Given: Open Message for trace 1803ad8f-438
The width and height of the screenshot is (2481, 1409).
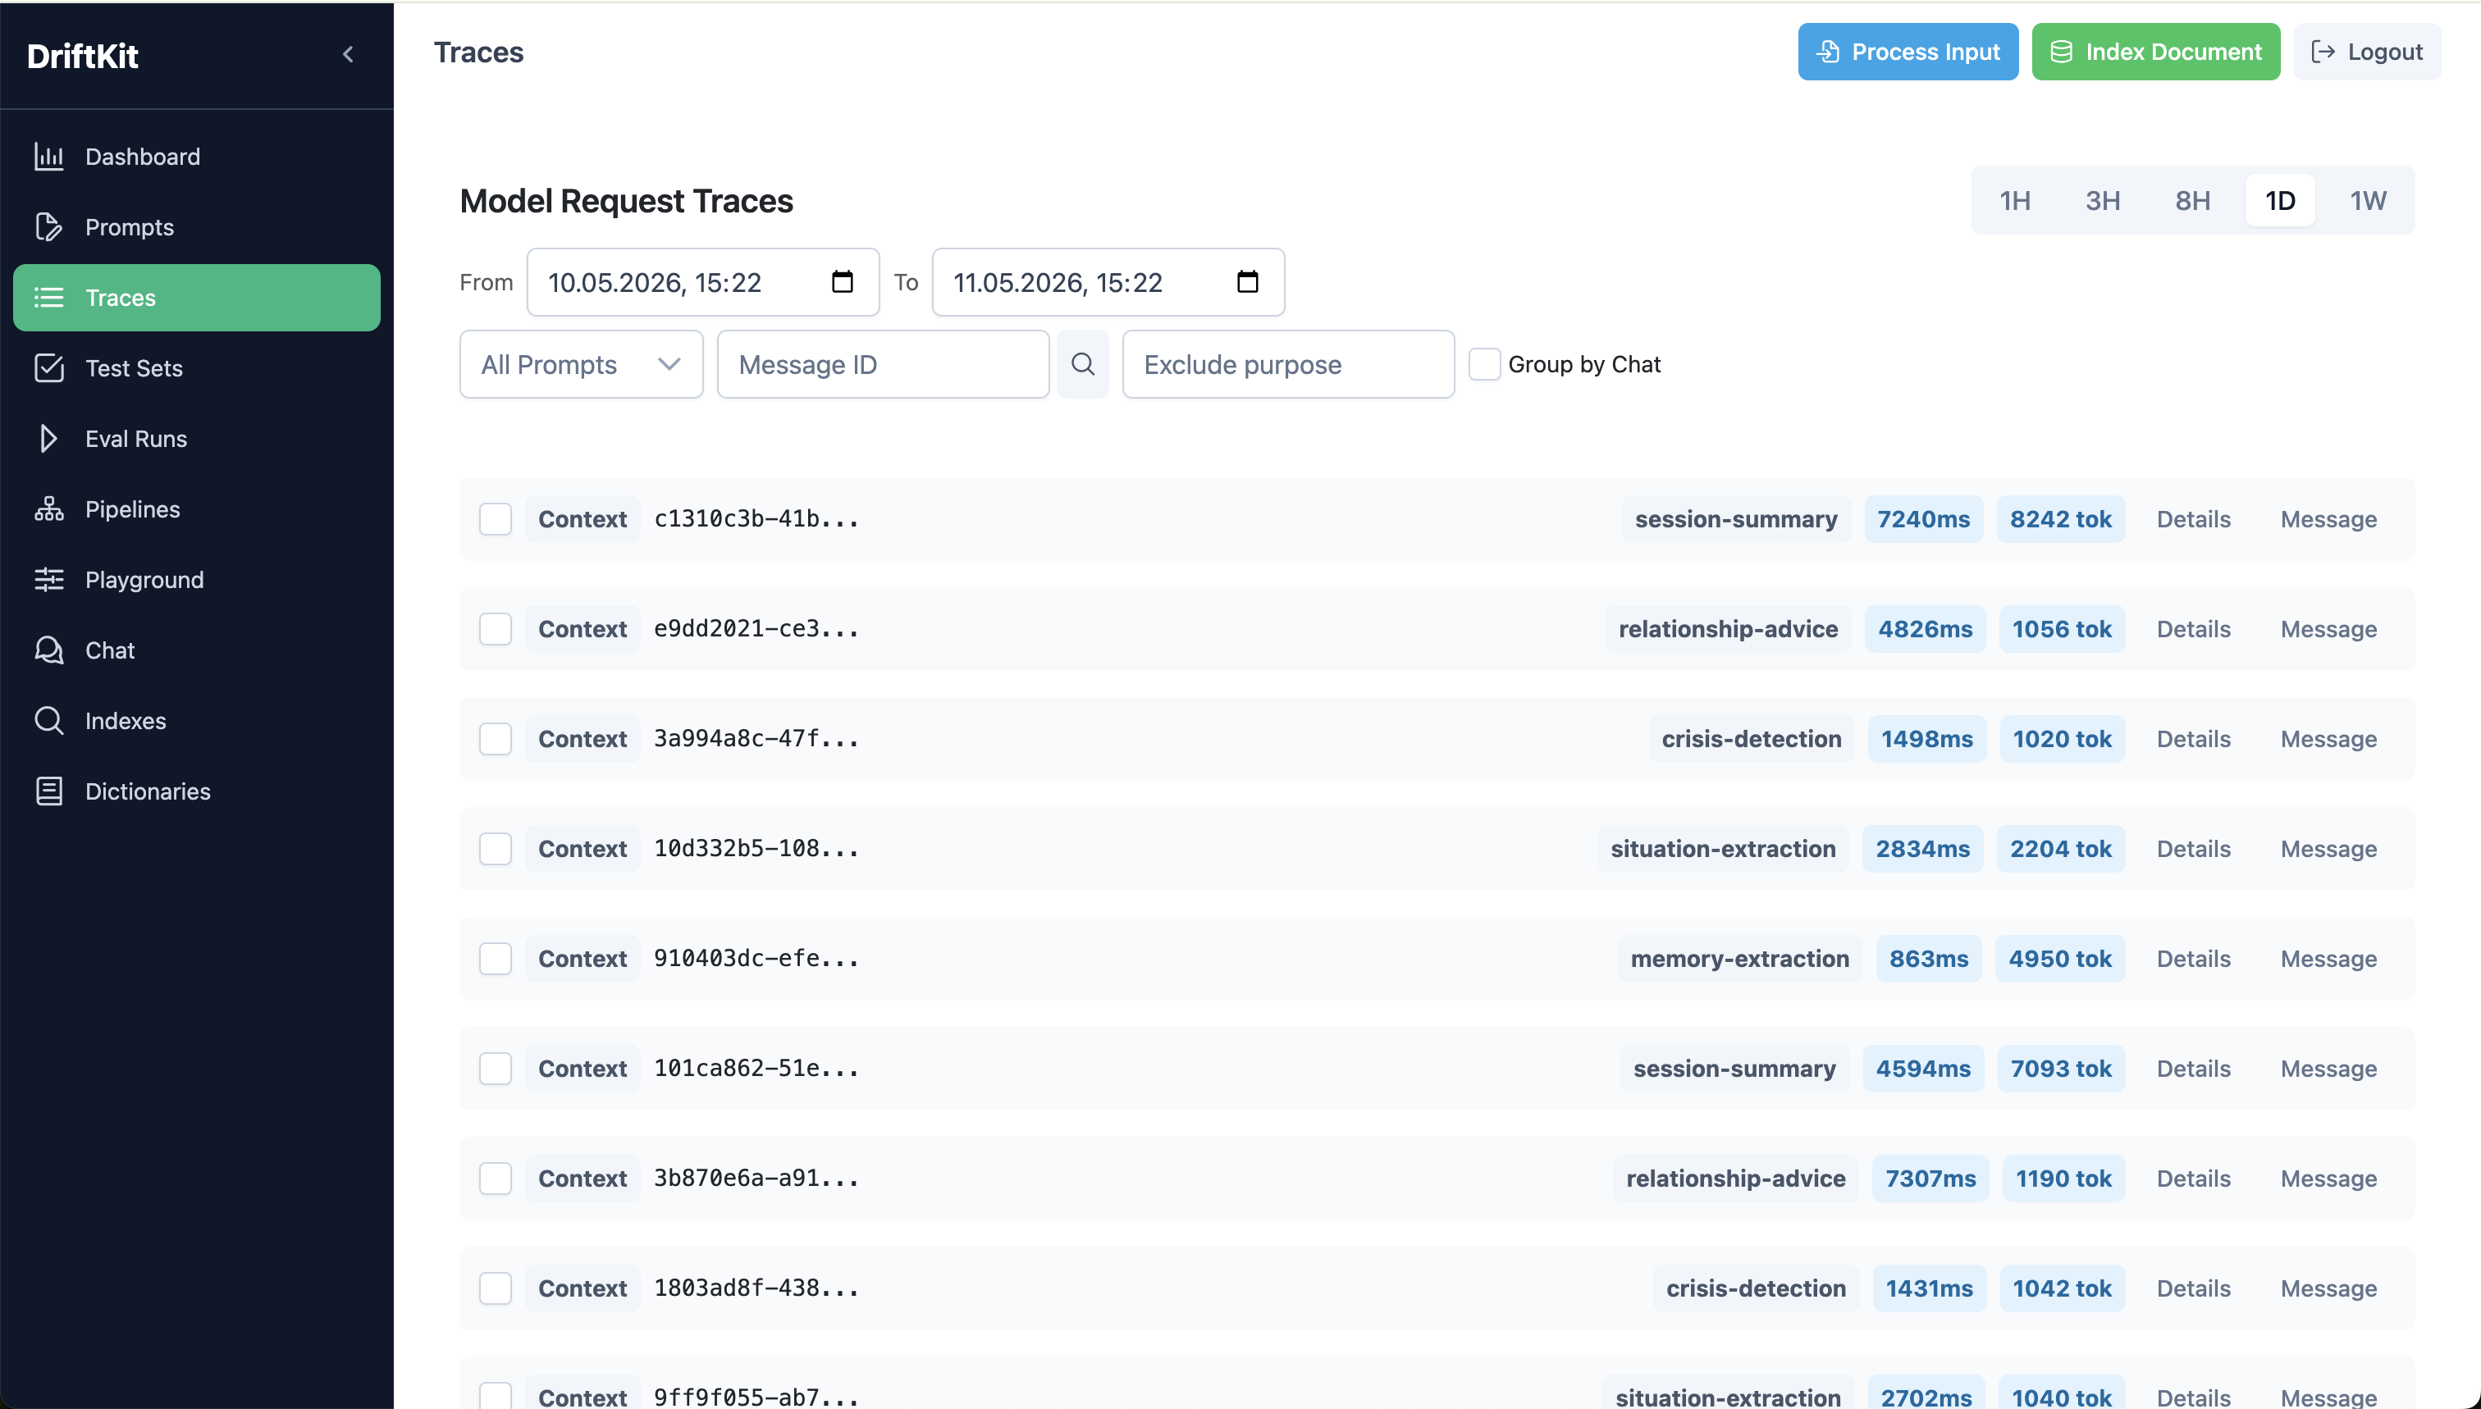Looking at the screenshot, I should (x=2329, y=1289).
